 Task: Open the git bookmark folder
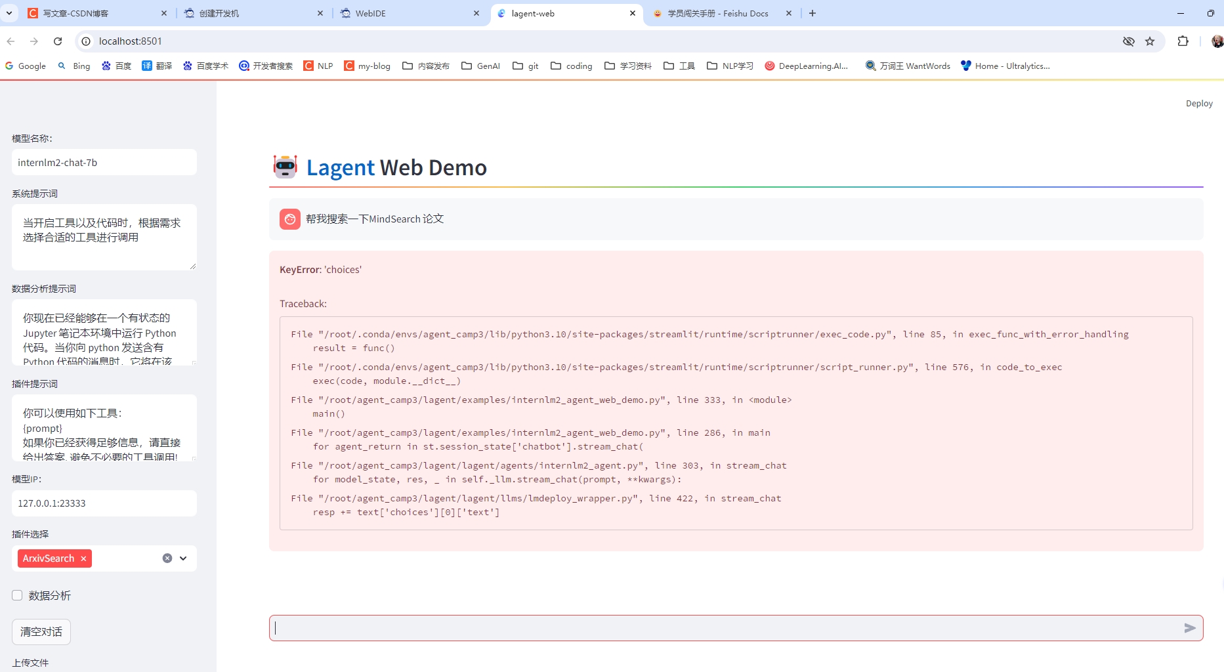point(526,66)
